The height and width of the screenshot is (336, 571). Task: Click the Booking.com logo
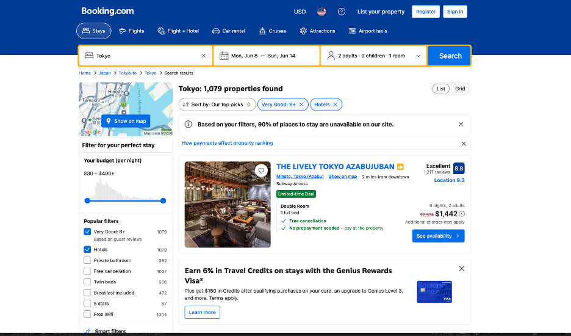(x=107, y=12)
